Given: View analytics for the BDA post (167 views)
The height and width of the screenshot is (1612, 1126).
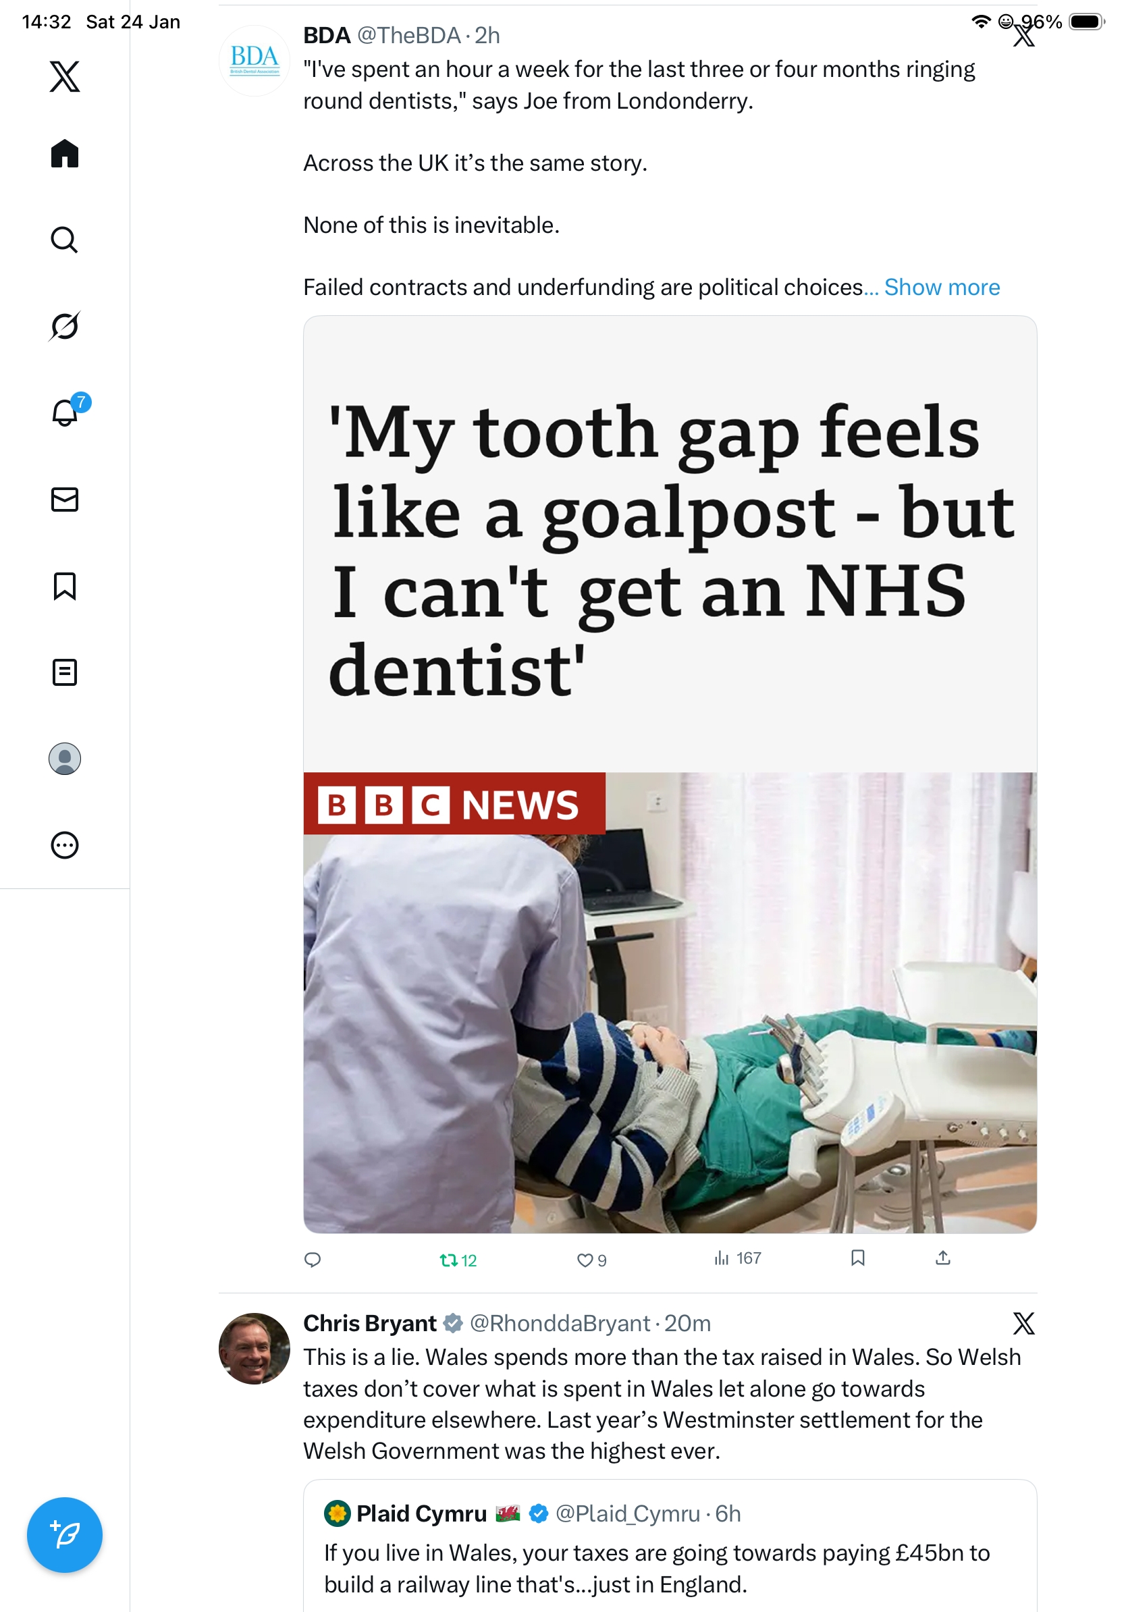Looking at the screenshot, I should tap(737, 1258).
